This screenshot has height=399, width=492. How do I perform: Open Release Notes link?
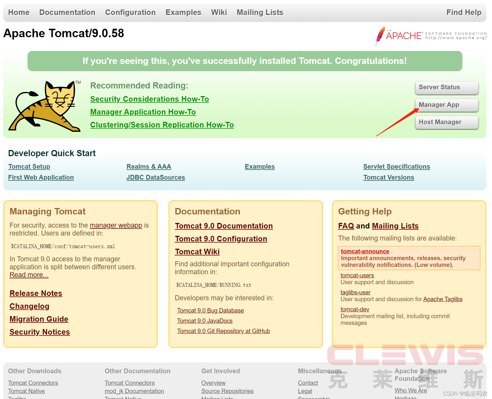pyautogui.click(x=36, y=293)
